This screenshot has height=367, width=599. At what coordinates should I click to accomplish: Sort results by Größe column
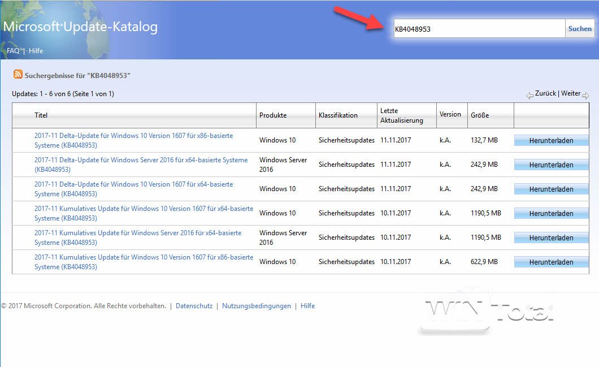[480, 115]
